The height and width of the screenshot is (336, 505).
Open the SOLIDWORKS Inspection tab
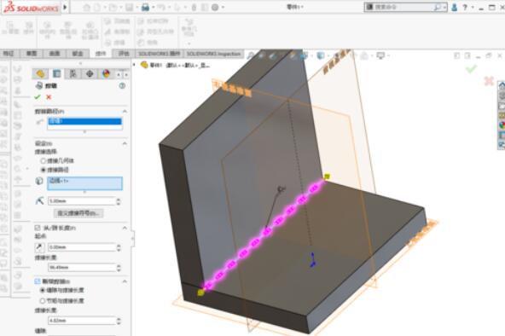click(214, 54)
